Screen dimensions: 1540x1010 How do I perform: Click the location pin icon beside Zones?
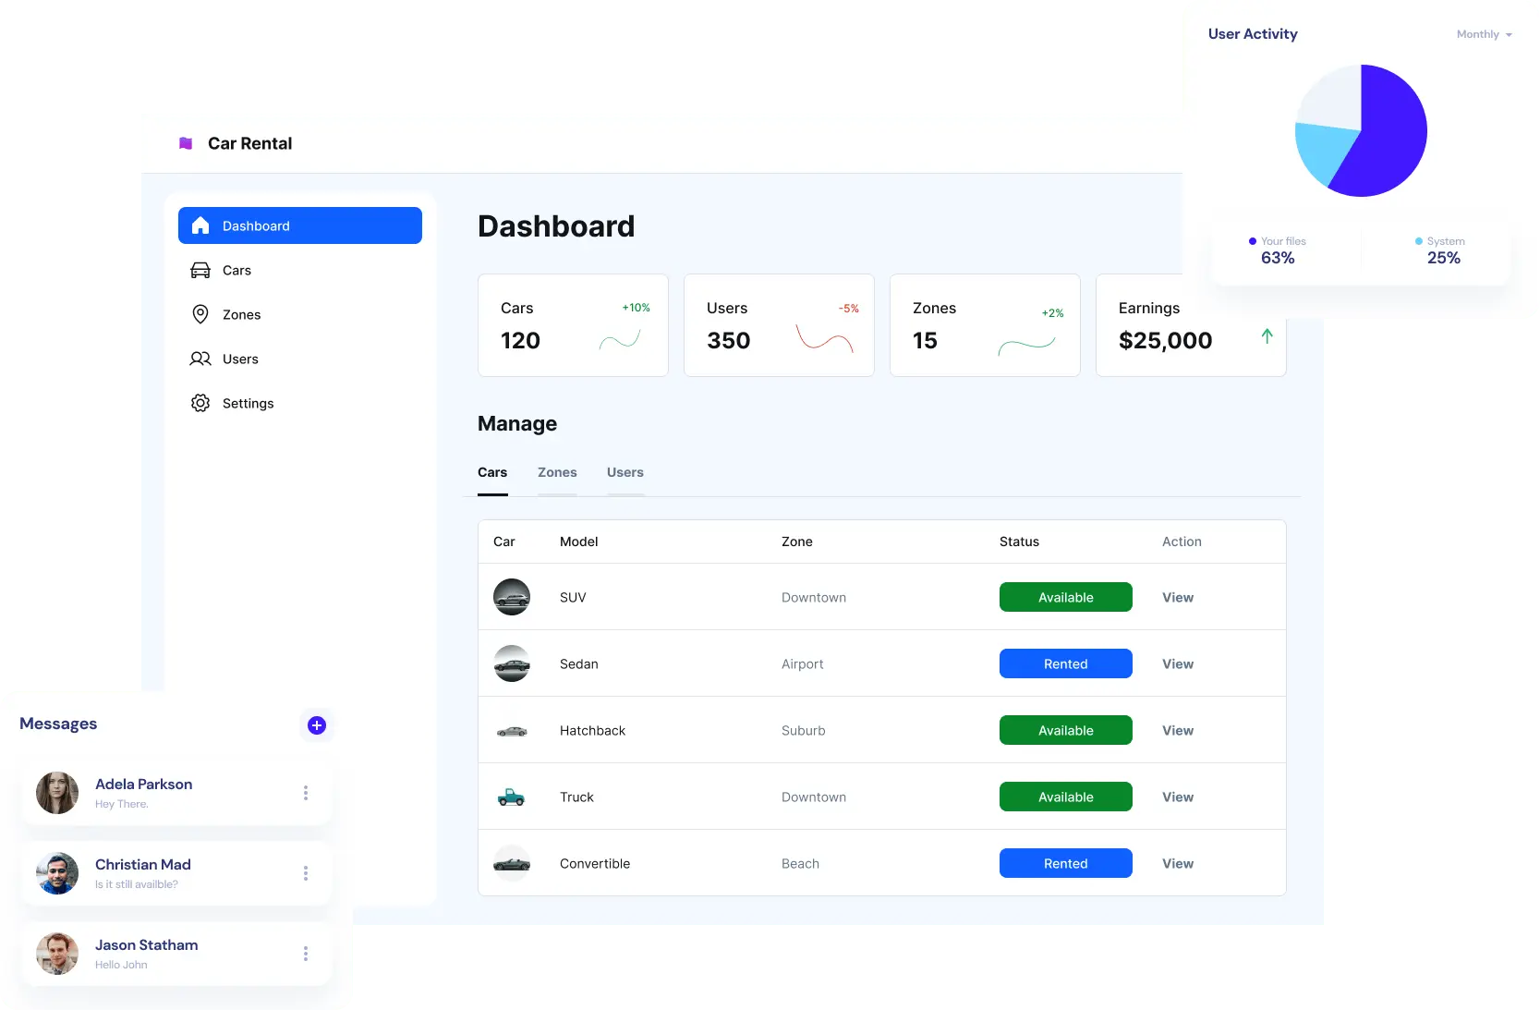[x=200, y=314]
